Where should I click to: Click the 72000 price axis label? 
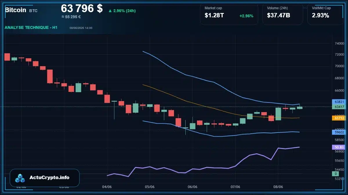click(339, 54)
